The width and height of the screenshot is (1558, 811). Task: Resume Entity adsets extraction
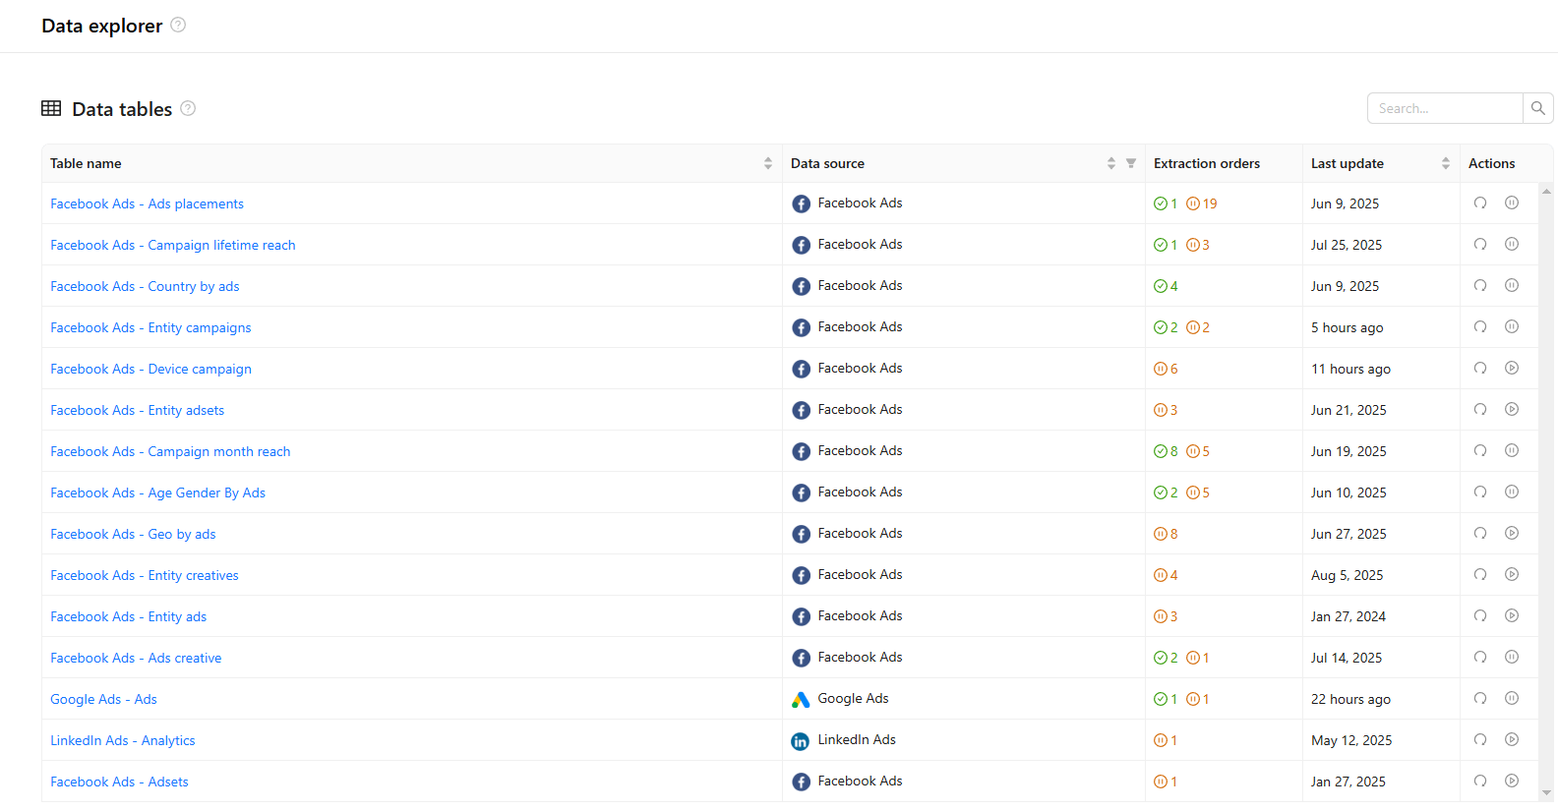click(1512, 409)
